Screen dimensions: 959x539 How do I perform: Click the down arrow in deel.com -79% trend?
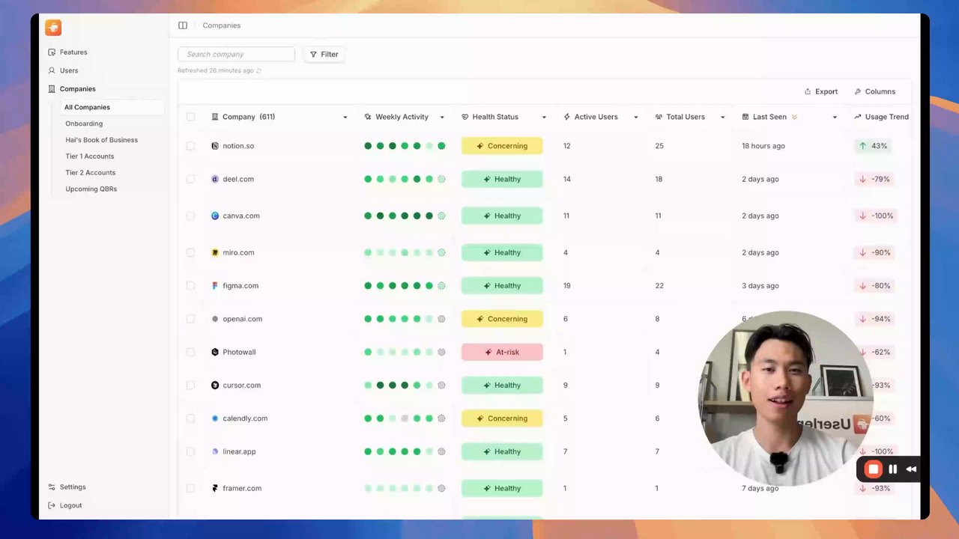point(863,179)
